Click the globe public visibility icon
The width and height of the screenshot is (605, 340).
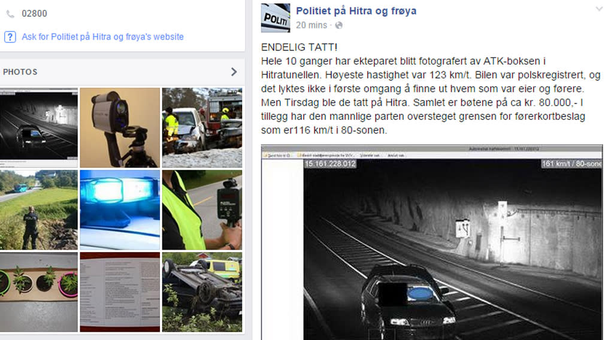pyautogui.click(x=339, y=26)
